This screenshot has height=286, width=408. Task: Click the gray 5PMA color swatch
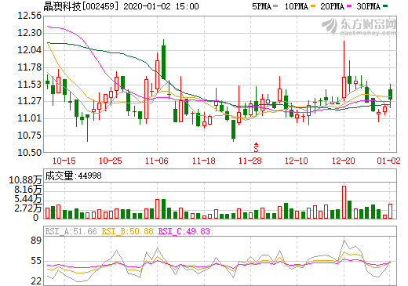[x=275, y=6]
